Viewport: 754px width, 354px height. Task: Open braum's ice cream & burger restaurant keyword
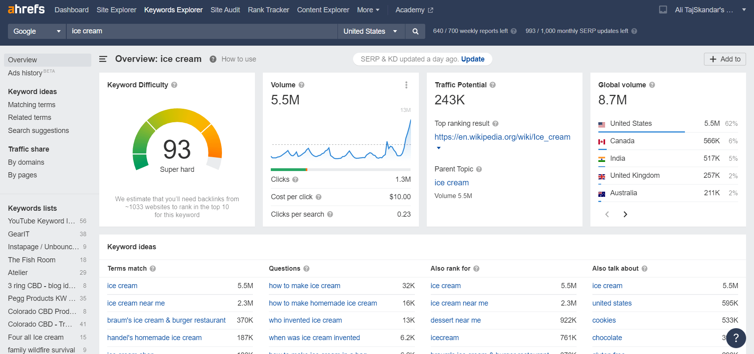coord(166,320)
